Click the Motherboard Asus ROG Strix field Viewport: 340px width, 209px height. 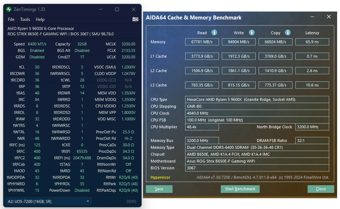click(257, 161)
